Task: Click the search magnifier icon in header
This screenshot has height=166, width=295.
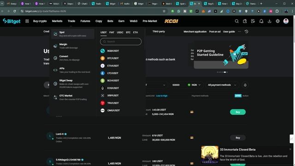Action: (236, 21)
